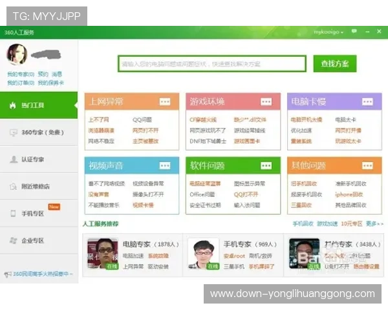The image size is (388, 310).
Task: Open 我的订单(0) link
Action: (x=21, y=83)
